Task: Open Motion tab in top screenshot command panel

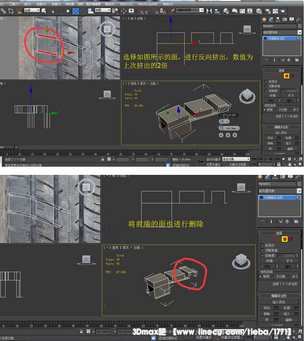Action: 285,20
